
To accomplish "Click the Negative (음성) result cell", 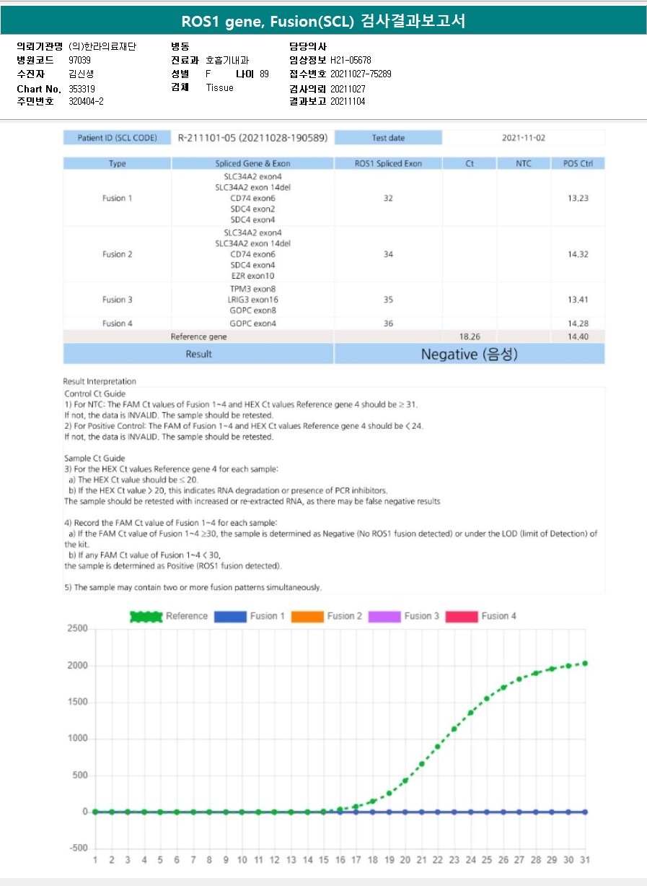I will click(x=470, y=354).
